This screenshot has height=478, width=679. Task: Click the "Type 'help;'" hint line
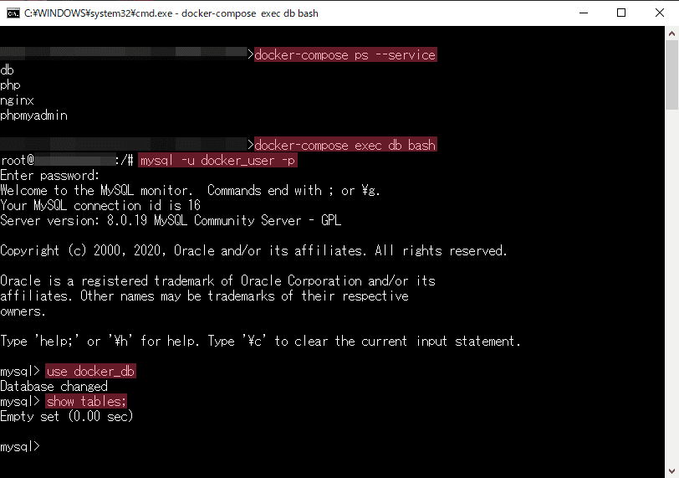pyautogui.click(x=260, y=341)
